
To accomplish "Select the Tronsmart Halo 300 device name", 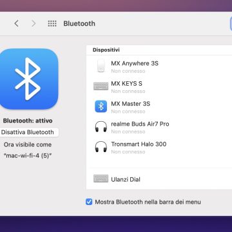I will tap(139, 144).
